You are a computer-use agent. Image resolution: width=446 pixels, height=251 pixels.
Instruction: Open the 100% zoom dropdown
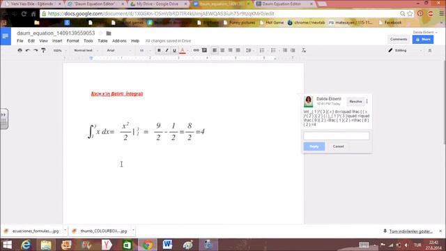point(60,50)
